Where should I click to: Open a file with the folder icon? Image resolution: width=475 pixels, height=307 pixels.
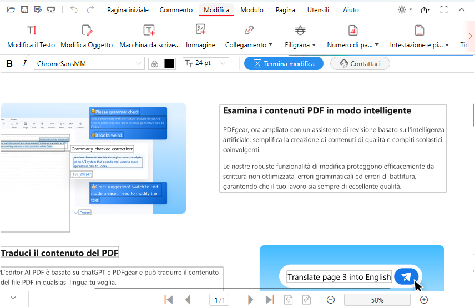(11, 9)
